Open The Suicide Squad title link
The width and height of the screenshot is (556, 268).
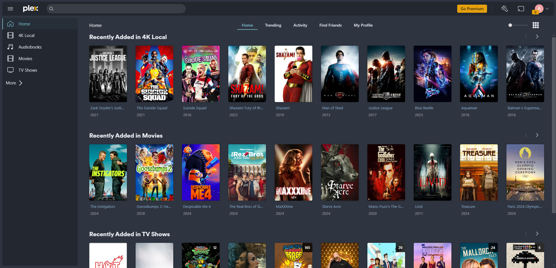click(x=152, y=108)
